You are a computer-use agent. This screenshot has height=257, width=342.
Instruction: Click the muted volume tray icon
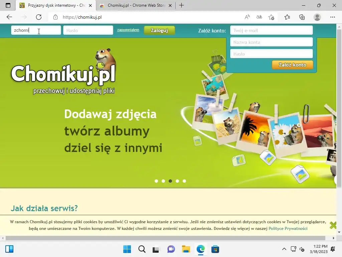pyautogui.click(x=302, y=249)
